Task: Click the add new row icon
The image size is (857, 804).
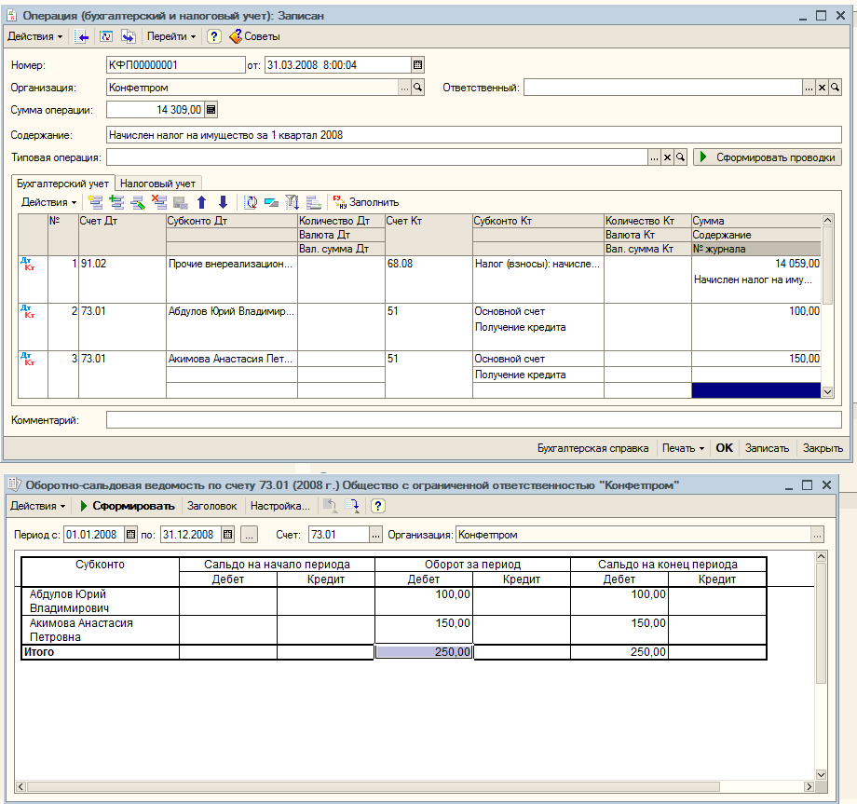Action: coord(95,202)
